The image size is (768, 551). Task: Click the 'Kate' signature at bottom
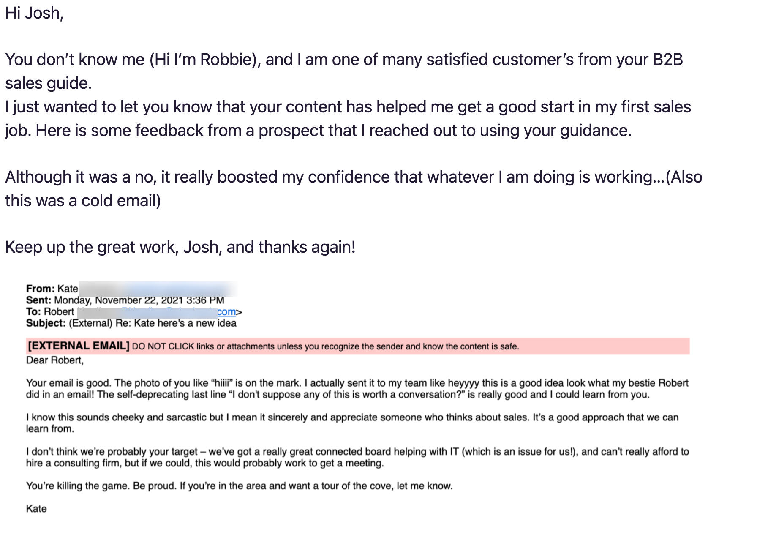[36, 509]
